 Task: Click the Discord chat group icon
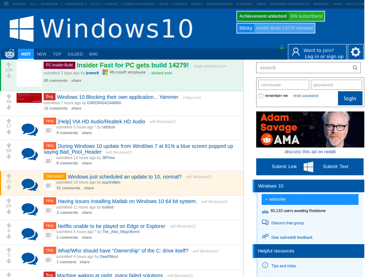(265, 223)
